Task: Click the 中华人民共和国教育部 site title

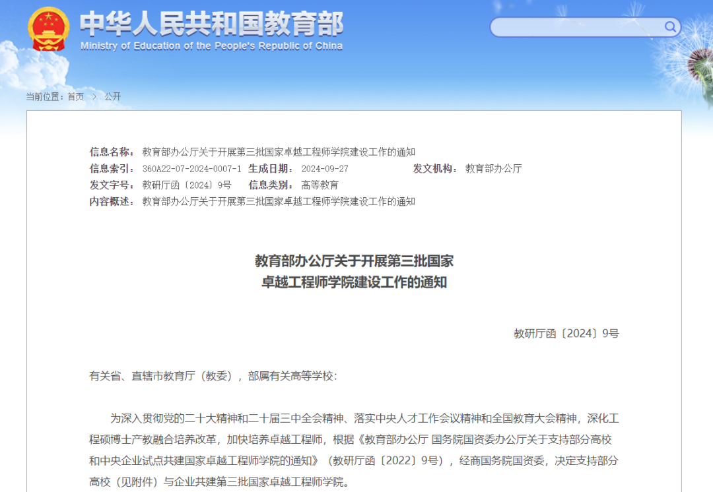Action: 211,23
